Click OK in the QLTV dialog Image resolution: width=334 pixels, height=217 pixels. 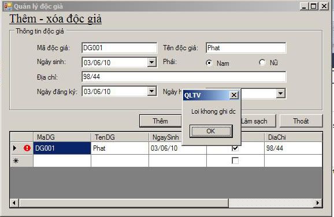pos(211,131)
